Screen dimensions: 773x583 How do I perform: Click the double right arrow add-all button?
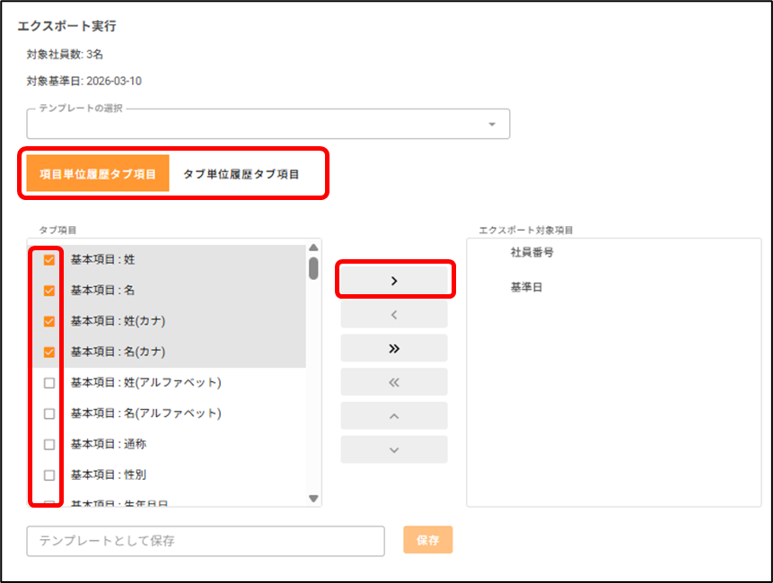click(x=393, y=348)
